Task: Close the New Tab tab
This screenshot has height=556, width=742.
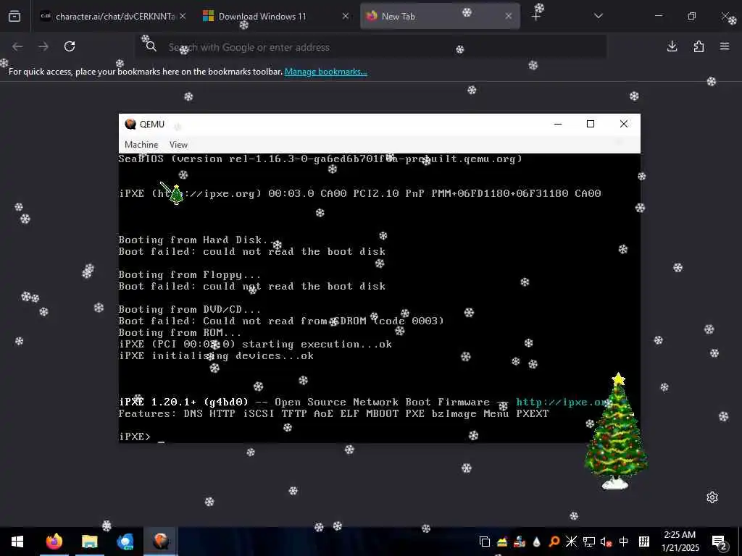Action: 508,16
